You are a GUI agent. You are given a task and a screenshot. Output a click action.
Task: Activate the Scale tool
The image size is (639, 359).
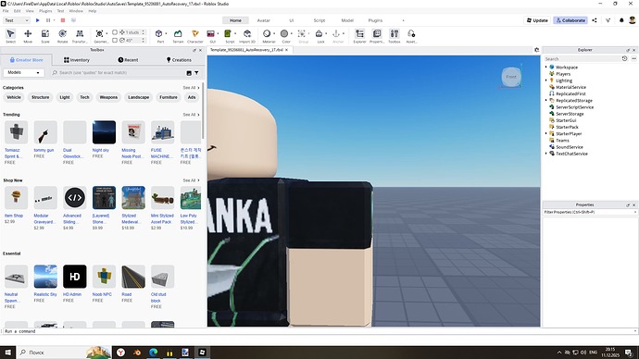[45, 36]
